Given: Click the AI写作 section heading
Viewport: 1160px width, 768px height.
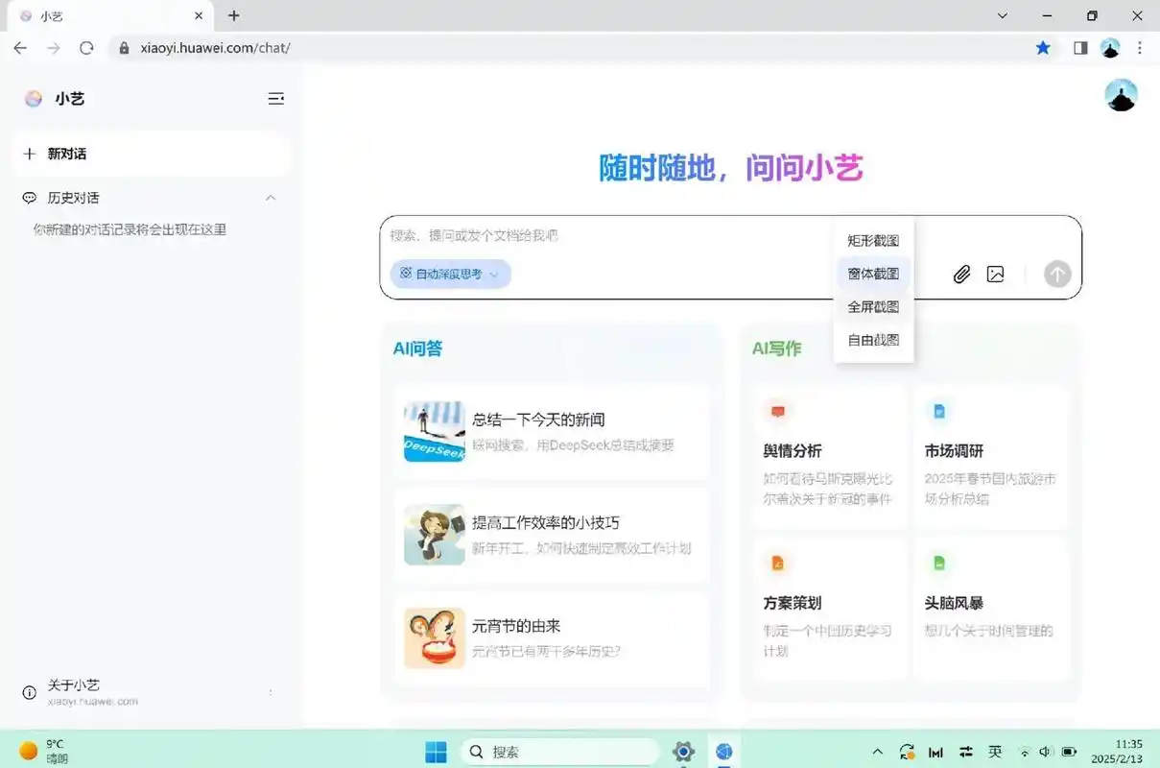Looking at the screenshot, I should pyautogui.click(x=776, y=348).
